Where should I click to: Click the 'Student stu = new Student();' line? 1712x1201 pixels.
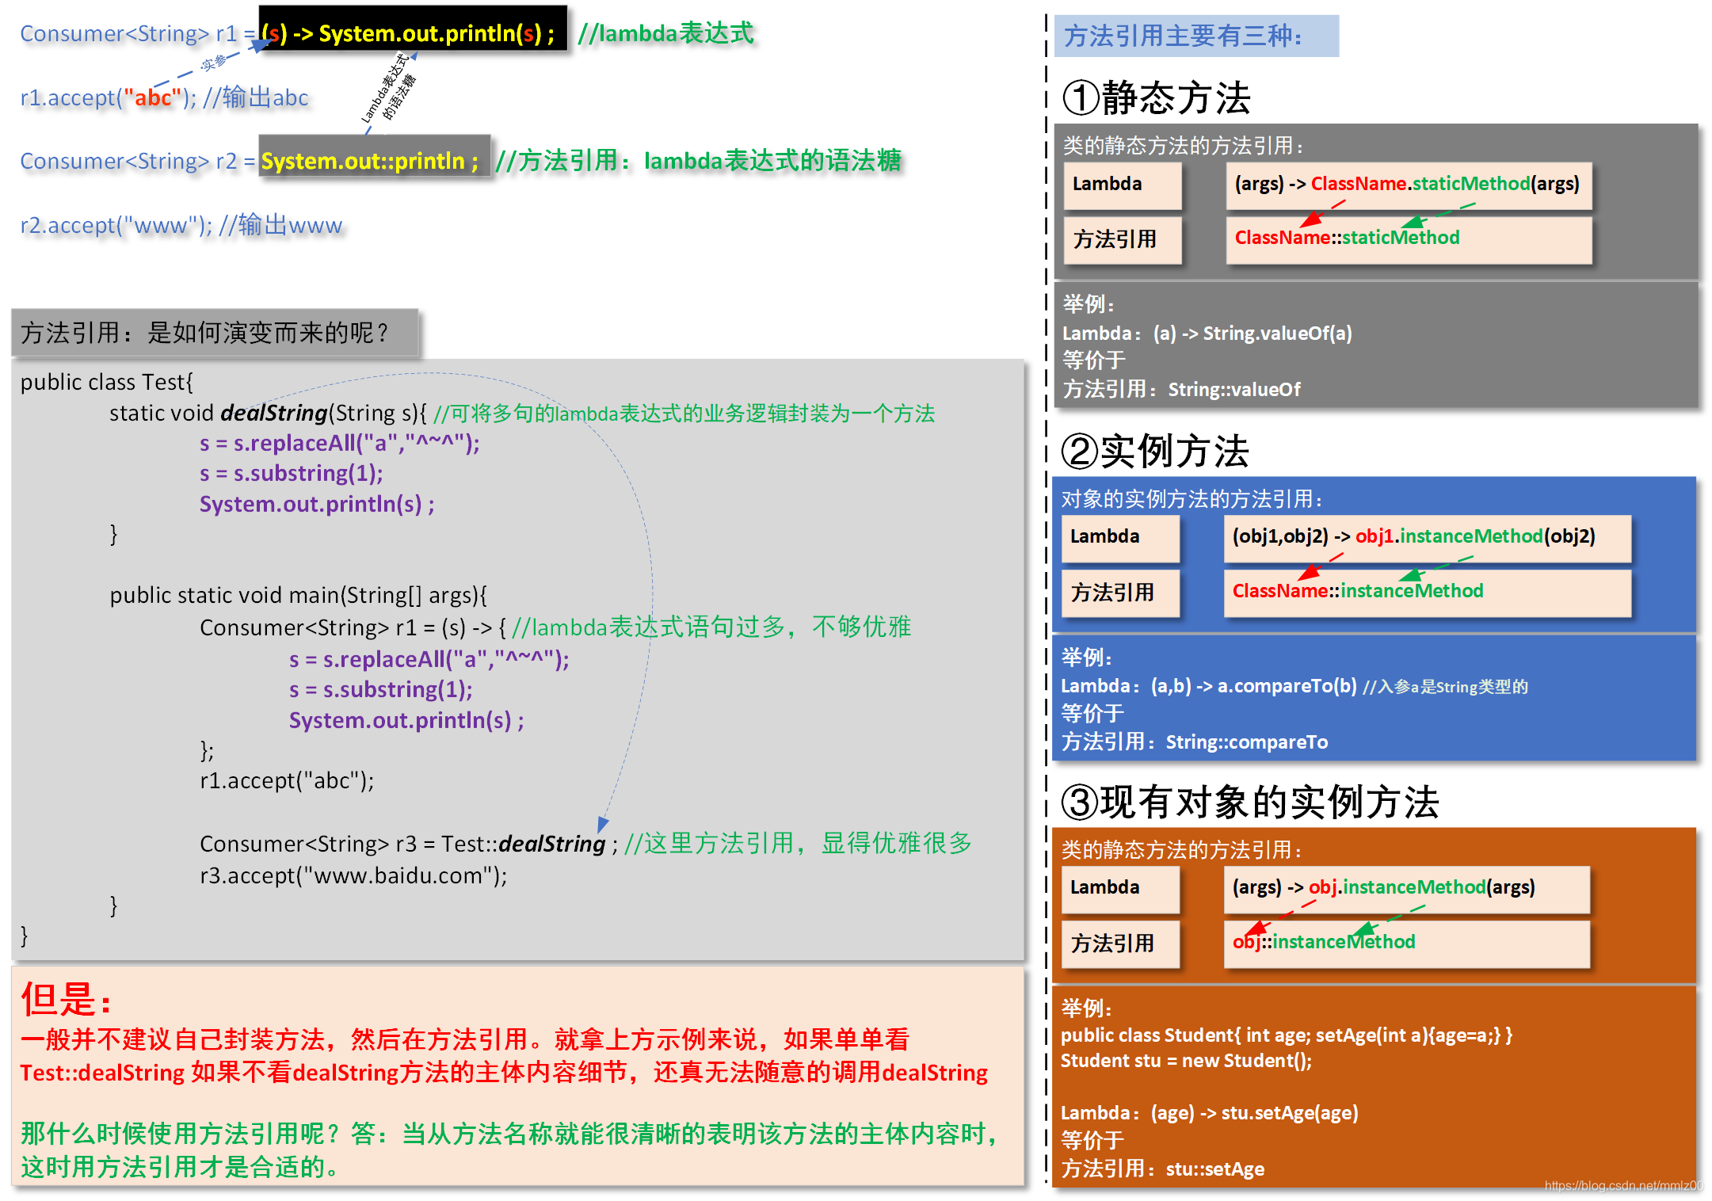tap(1186, 1060)
